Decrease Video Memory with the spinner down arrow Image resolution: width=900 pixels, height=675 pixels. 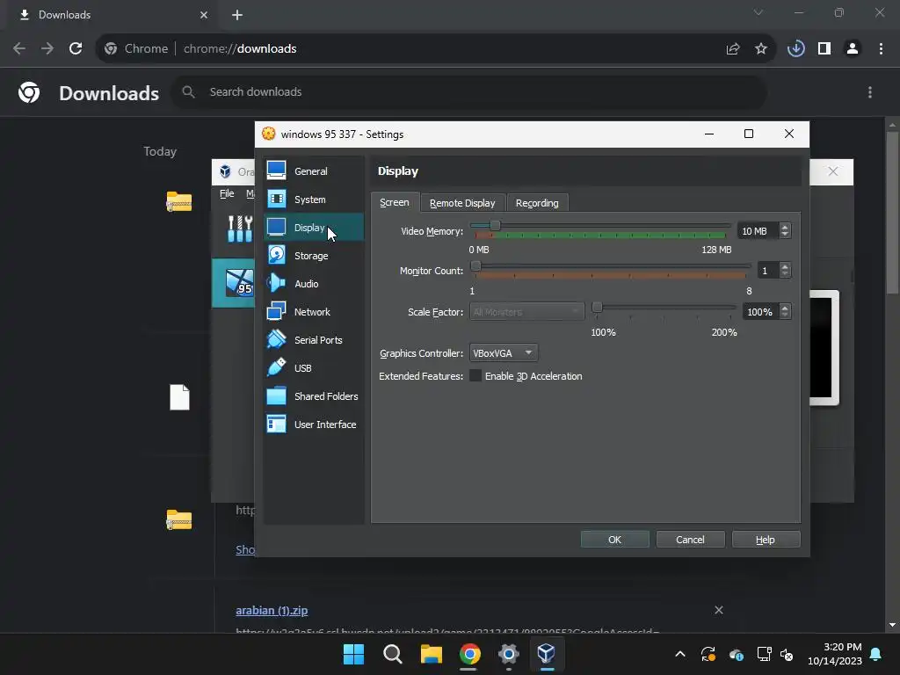[x=785, y=234]
